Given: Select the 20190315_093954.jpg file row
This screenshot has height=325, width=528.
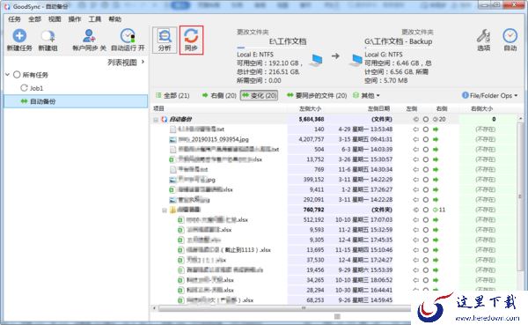Looking at the screenshot, I should pos(334,139).
